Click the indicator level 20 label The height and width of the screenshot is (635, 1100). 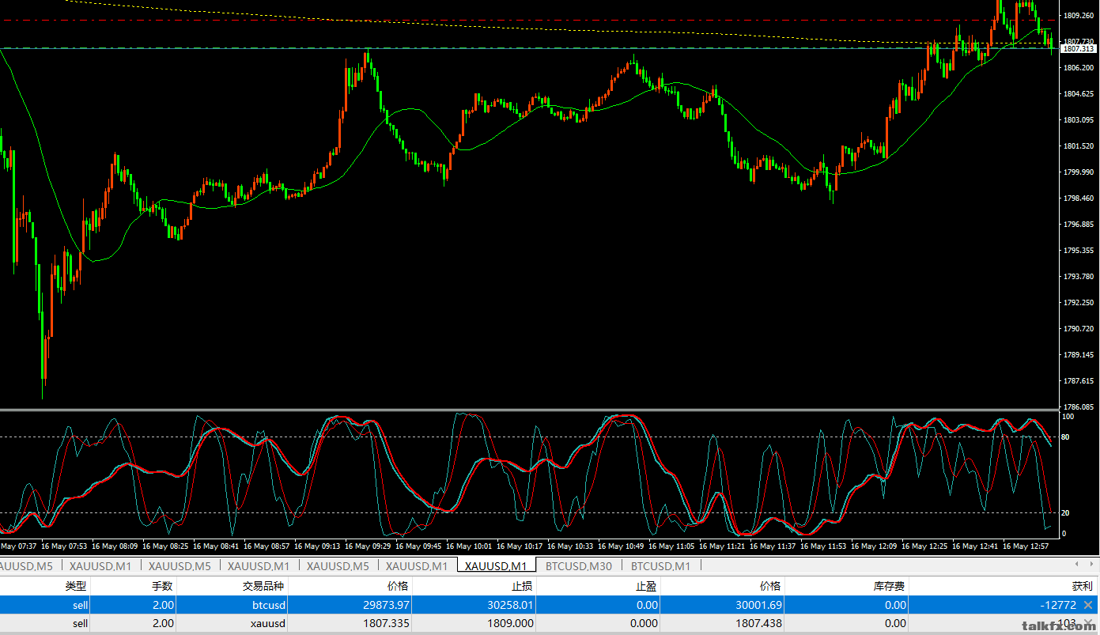1066,512
